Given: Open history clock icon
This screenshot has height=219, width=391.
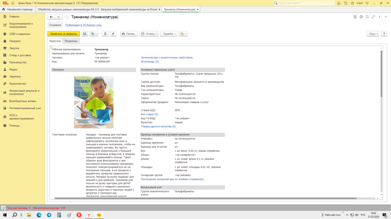Looking at the screenshot, I should coord(346,3).
